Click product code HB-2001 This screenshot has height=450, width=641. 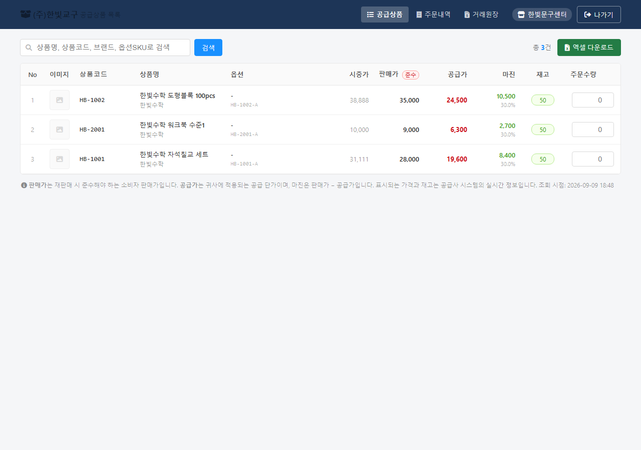[92, 129]
